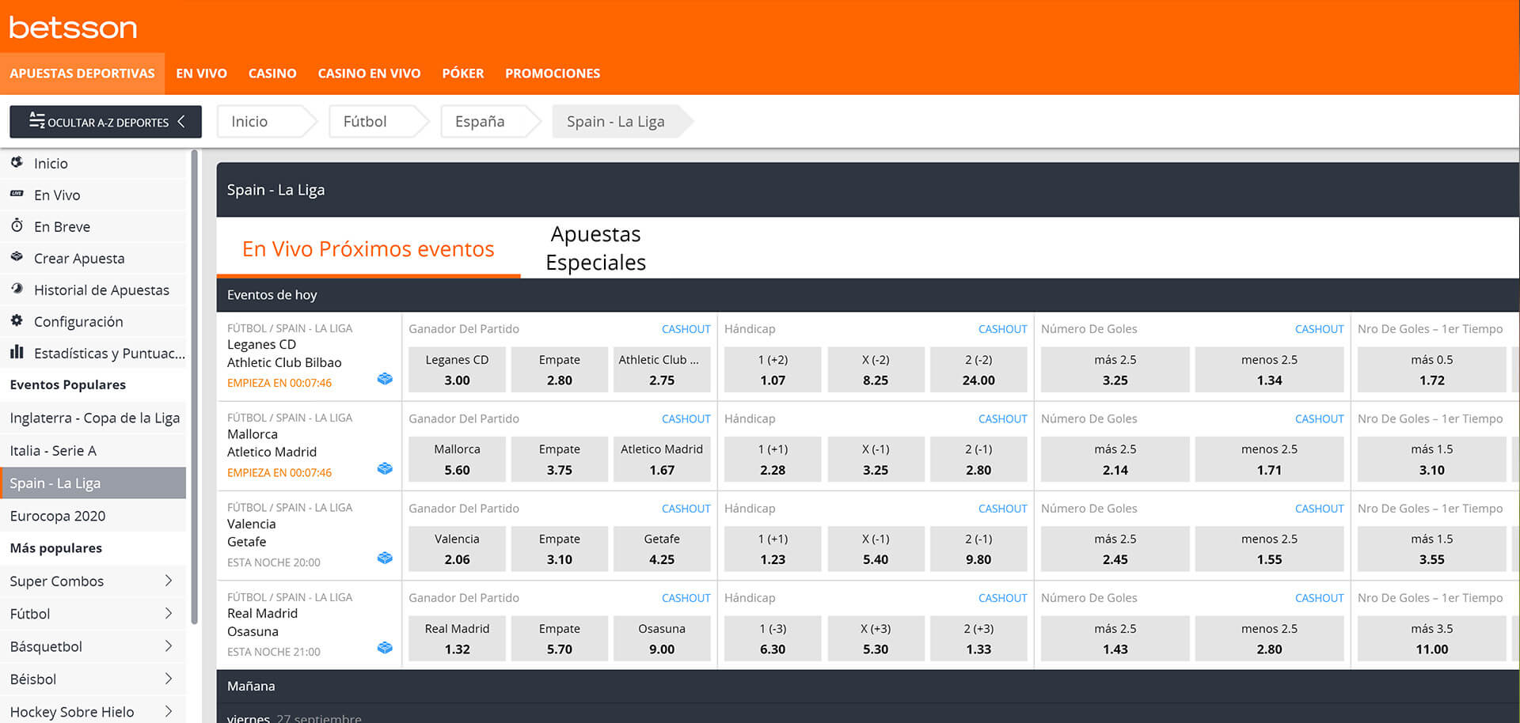Select menos 2.5 goals at 1.71
This screenshot has height=723, width=1520.
[x=1269, y=459]
